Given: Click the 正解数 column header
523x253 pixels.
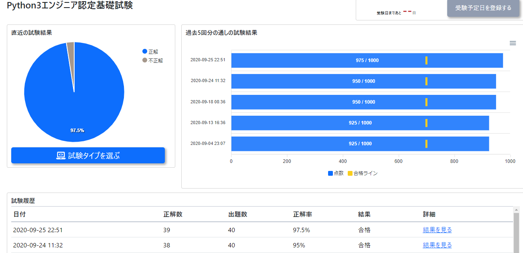Looking at the screenshot, I should click(x=173, y=215).
